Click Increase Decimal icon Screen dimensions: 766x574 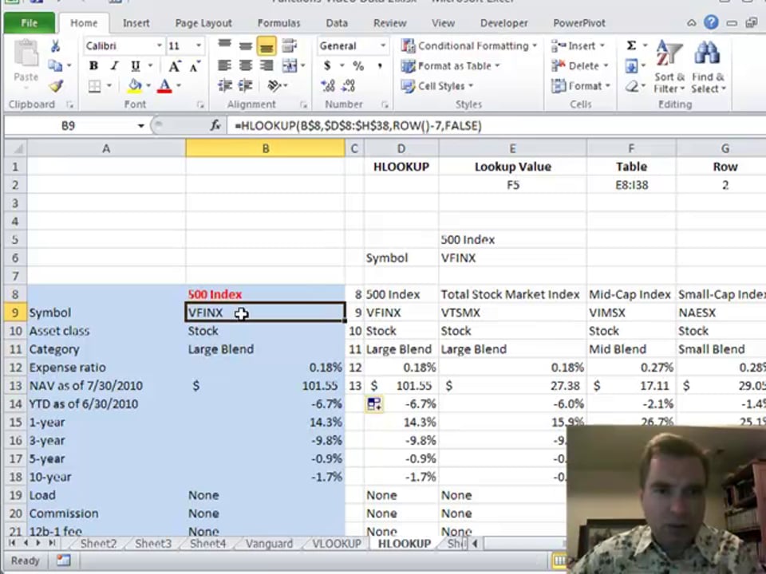click(x=328, y=86)
